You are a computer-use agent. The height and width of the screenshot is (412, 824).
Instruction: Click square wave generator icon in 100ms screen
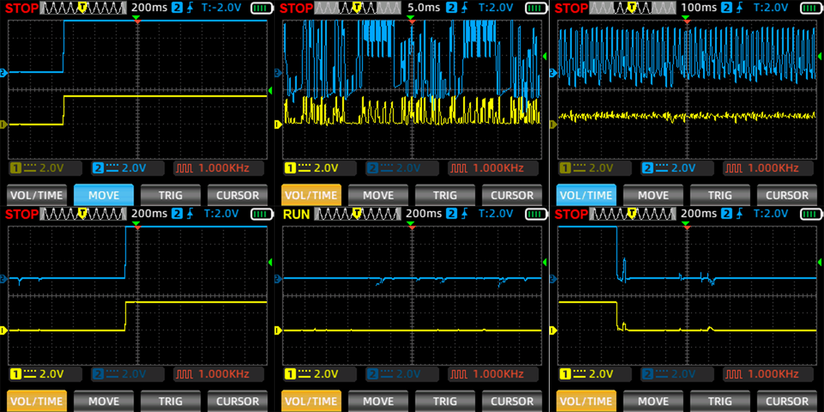point(734,168)
